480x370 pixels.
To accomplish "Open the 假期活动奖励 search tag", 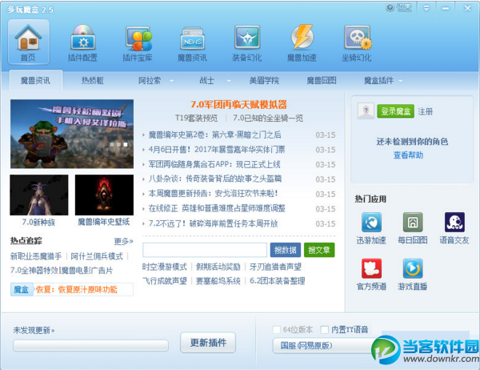I will pos(218,267).
